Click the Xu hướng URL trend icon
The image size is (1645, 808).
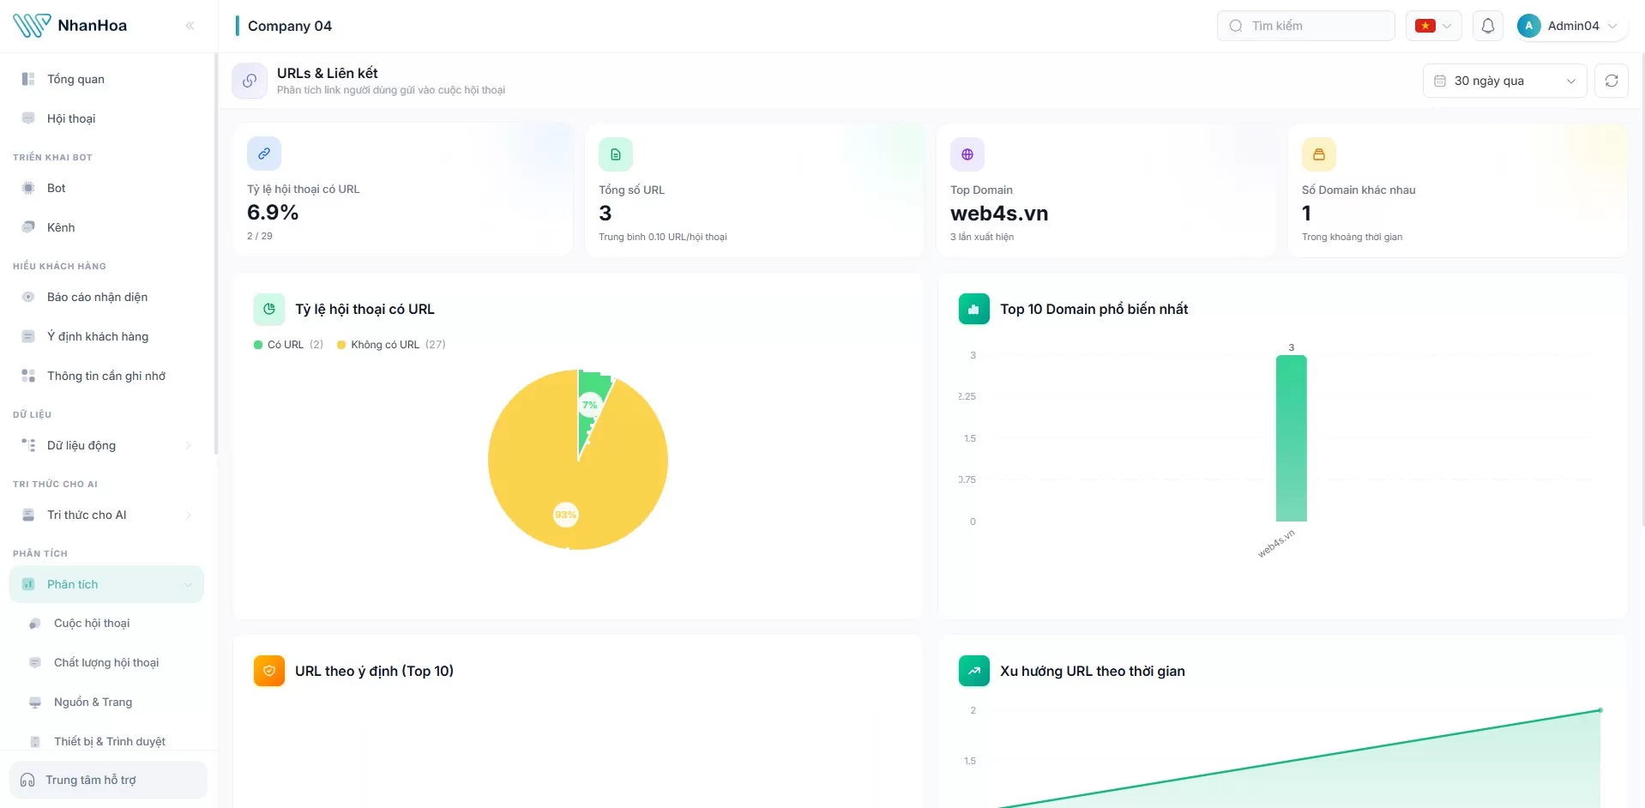coord(974,671)
